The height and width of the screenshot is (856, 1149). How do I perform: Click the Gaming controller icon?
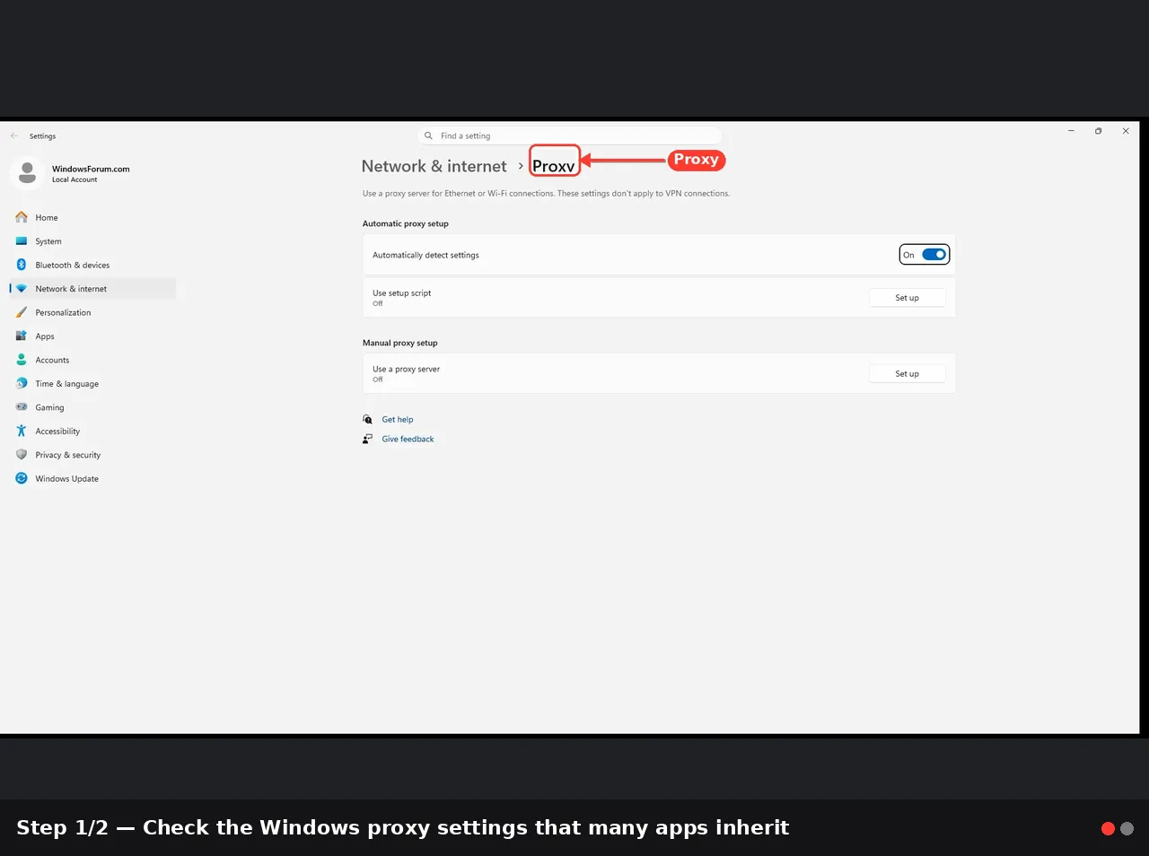[22, 407]
